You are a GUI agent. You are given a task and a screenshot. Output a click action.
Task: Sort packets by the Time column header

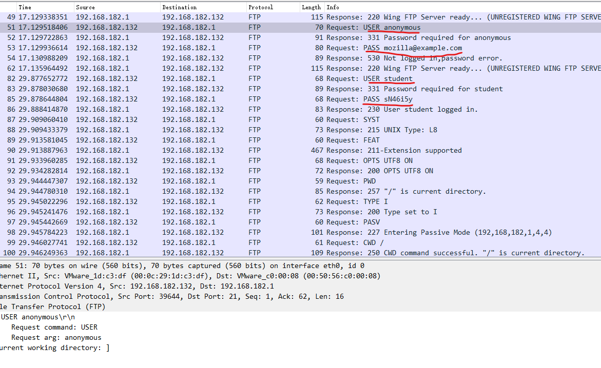pyautogui.click(x=45, y=7)
